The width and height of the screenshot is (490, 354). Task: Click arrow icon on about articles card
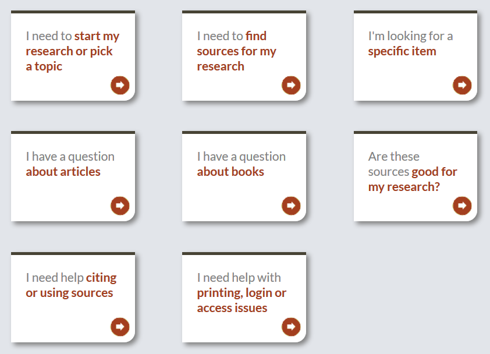(120, 206)
